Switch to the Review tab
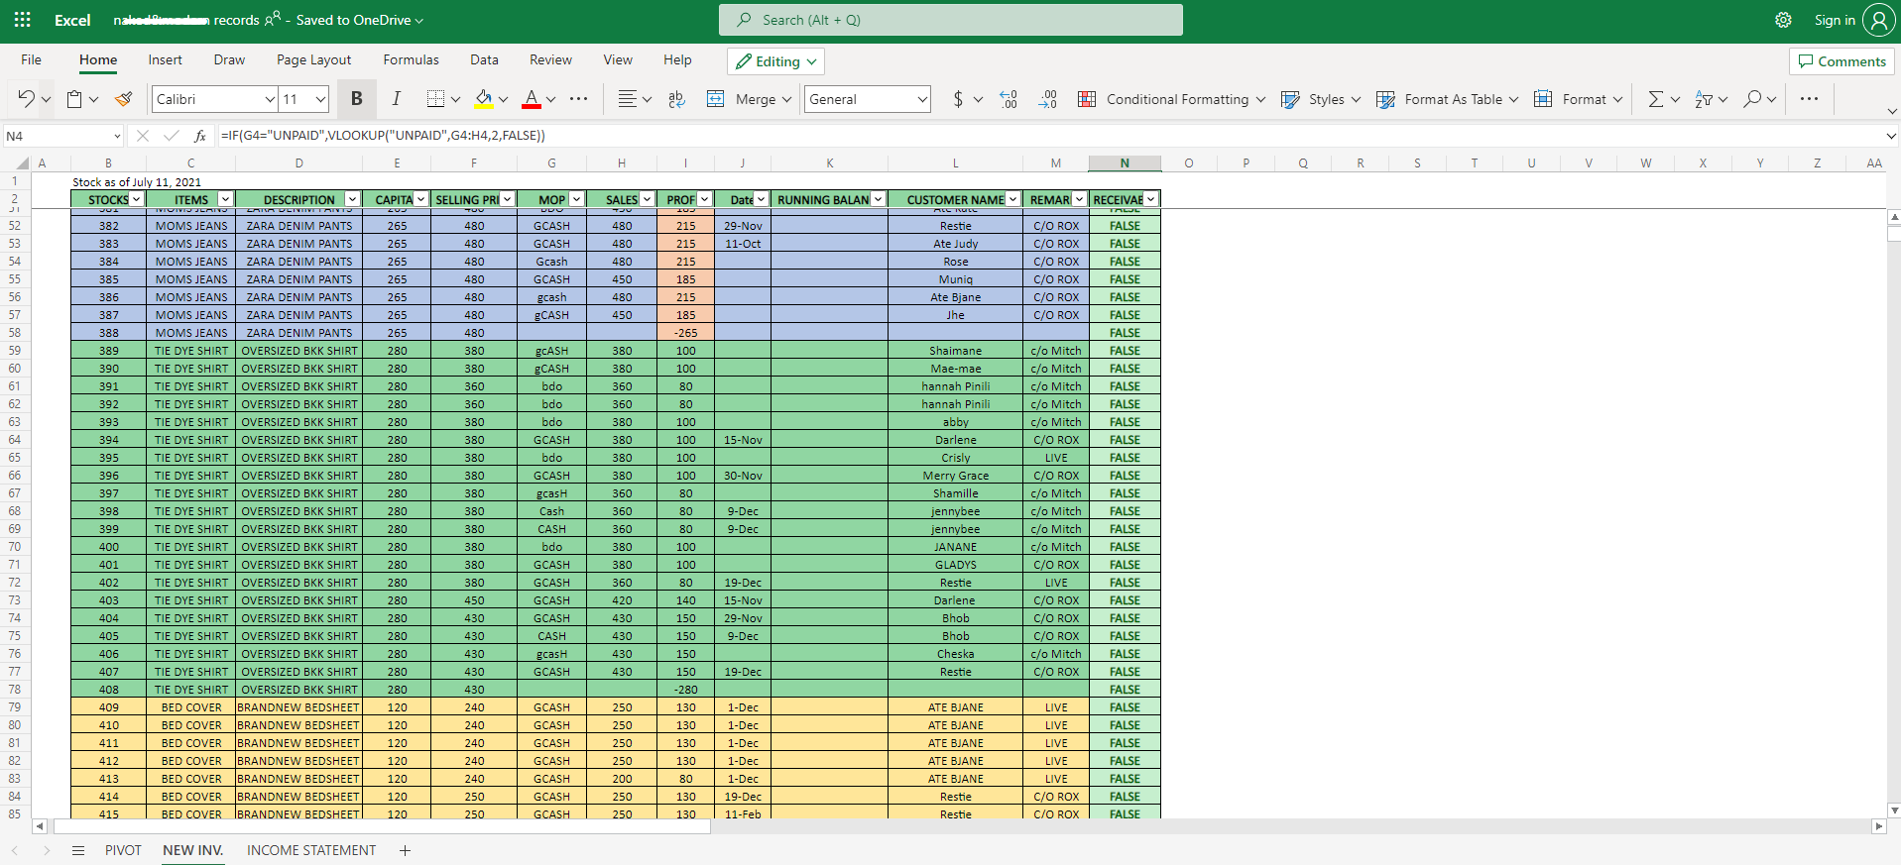The image size is (1901, 865). pyautogui.click(x=550, y=60)
